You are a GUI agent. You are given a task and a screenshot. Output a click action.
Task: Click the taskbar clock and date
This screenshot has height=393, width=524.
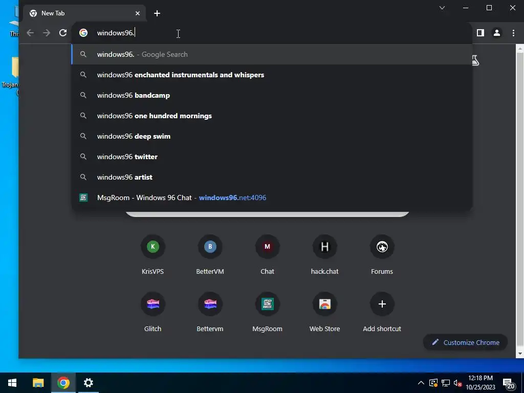pyautogui.click(x=480, y=383)
